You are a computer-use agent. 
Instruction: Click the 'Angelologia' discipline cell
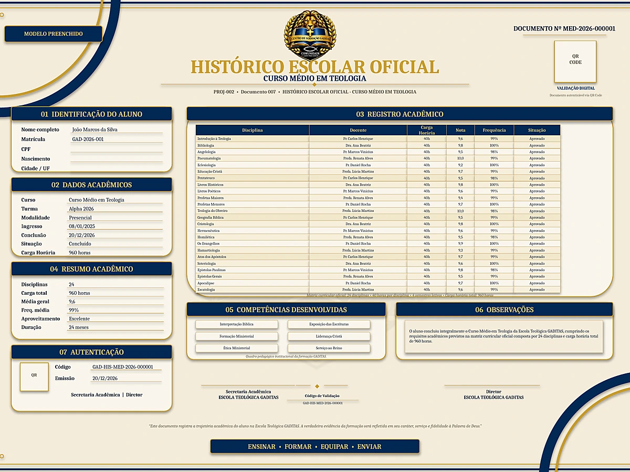[x=253, y=152]
